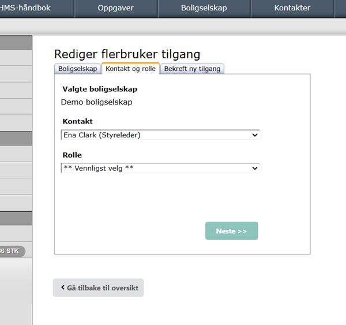
Task: Open Boligselskap in the top navigation bar
Action: click(x=204, y=8)
